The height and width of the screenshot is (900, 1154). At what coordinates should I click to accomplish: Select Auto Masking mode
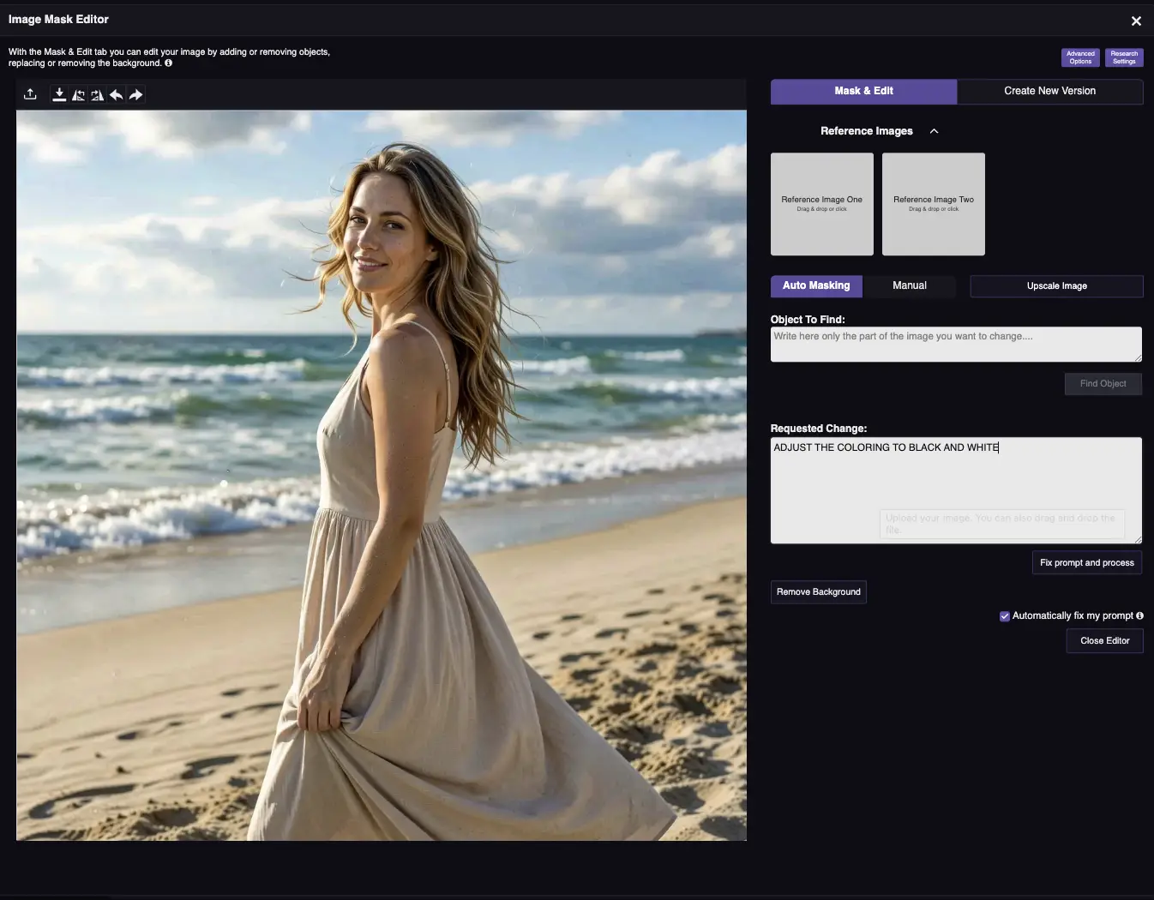816,285
